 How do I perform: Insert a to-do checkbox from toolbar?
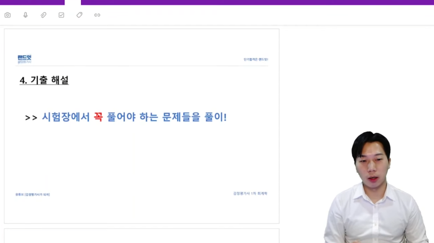(62, 15)
